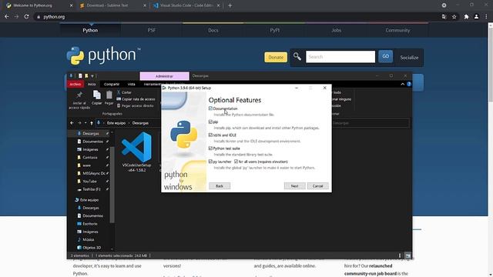The image size is (493, 277).
Task: Click the browser back arrow
Action: click(7, 17)
